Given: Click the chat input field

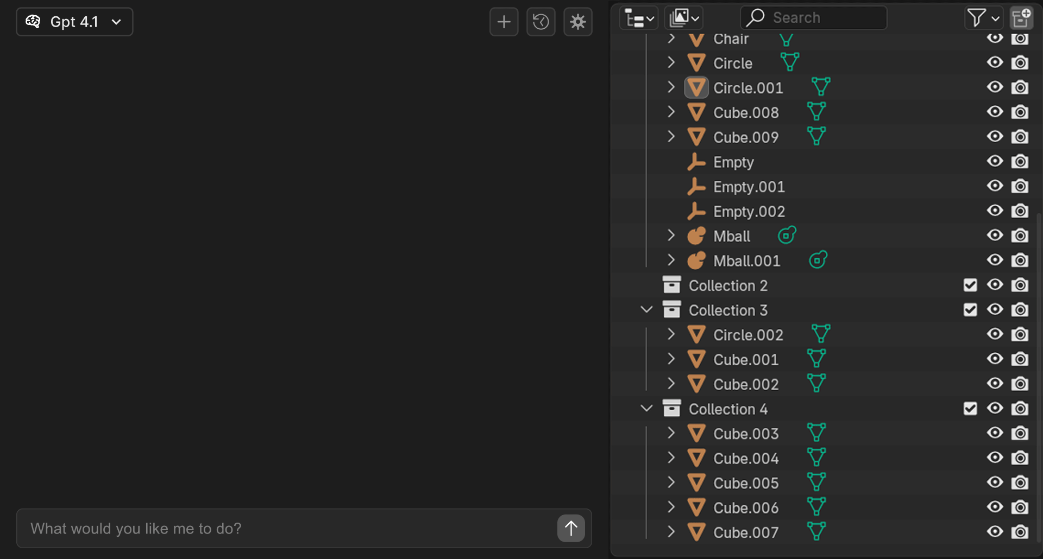Looking at the screenshot, I should (x=272, y=528).
